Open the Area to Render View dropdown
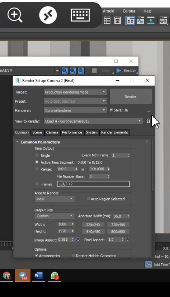 [x=55, y=199]
